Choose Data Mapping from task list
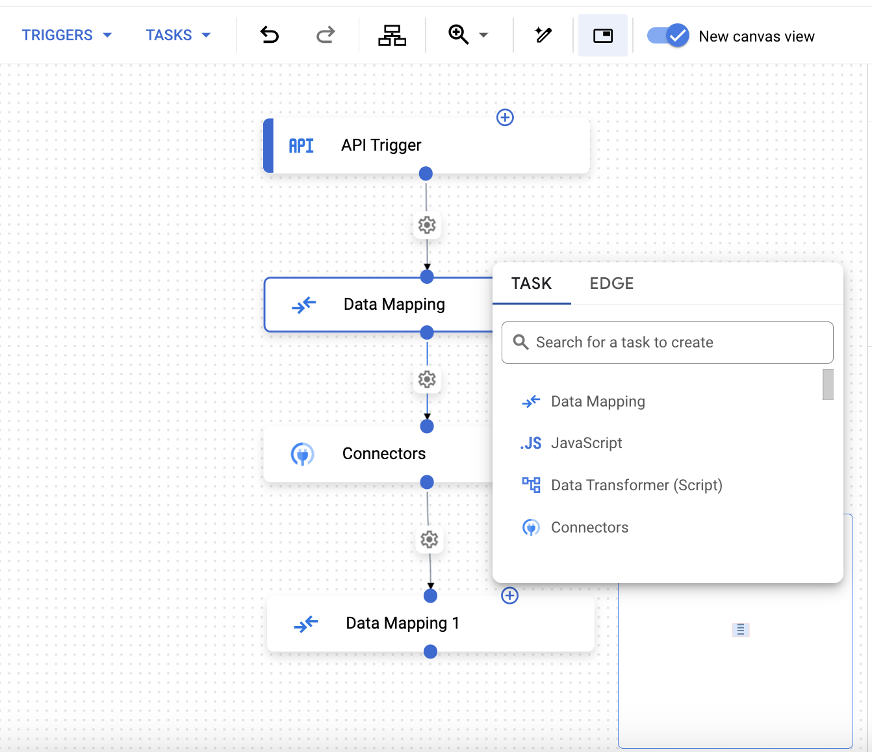 658,401
